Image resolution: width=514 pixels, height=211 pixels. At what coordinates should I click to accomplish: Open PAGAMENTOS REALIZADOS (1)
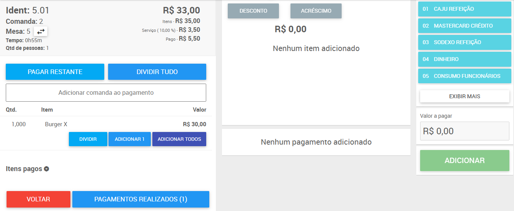141,199
